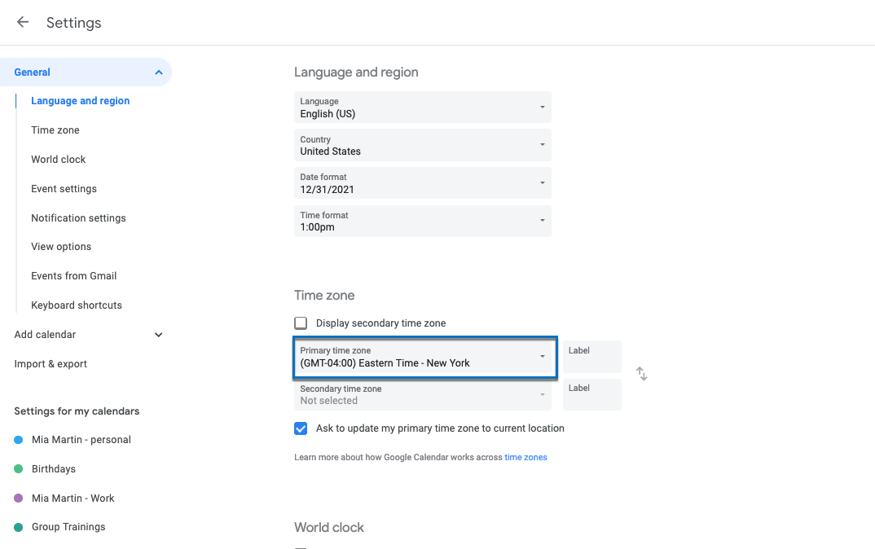Viewport: 875px width, 549px height.
Task: Open the Time format dropdown
Action: coord(422,222)
